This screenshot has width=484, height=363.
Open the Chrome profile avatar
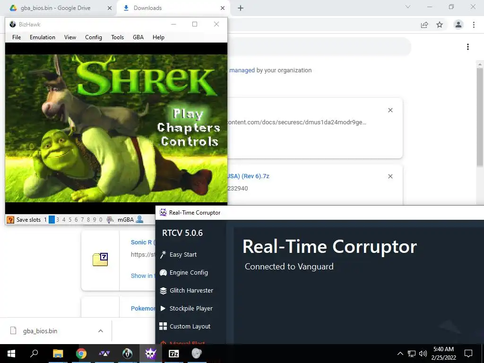click(x=458, y=25)
